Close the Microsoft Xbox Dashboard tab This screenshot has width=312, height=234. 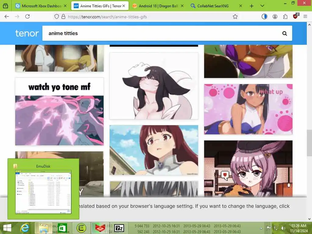(65, 6)
